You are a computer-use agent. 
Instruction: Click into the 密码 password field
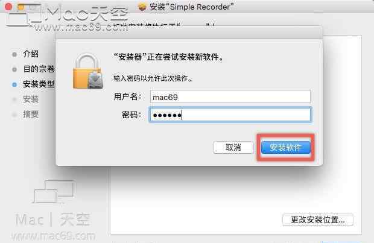click(230, 115)
